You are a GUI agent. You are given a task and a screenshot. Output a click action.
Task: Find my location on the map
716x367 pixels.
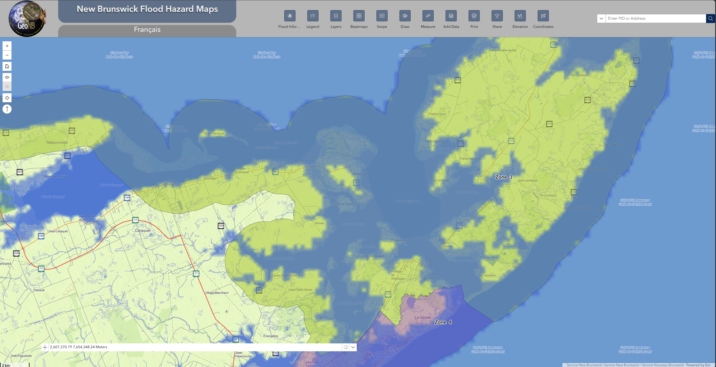point(7,98)
